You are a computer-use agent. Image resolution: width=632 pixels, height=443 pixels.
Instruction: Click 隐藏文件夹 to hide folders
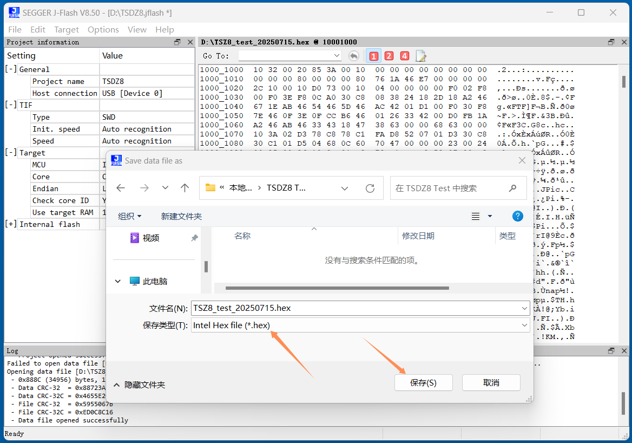pyautogui.click(x=140, y=385)
